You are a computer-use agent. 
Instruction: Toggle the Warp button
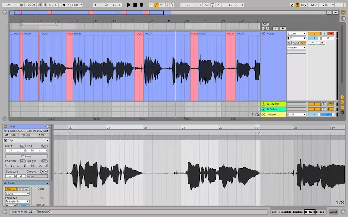(10, 189)
